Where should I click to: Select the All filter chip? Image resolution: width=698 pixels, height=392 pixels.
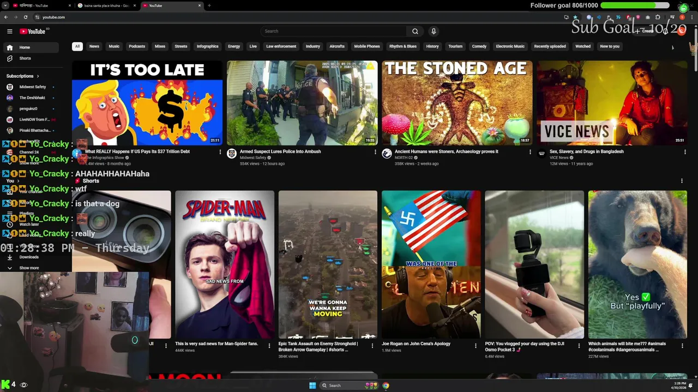click(x=77, y=46)
